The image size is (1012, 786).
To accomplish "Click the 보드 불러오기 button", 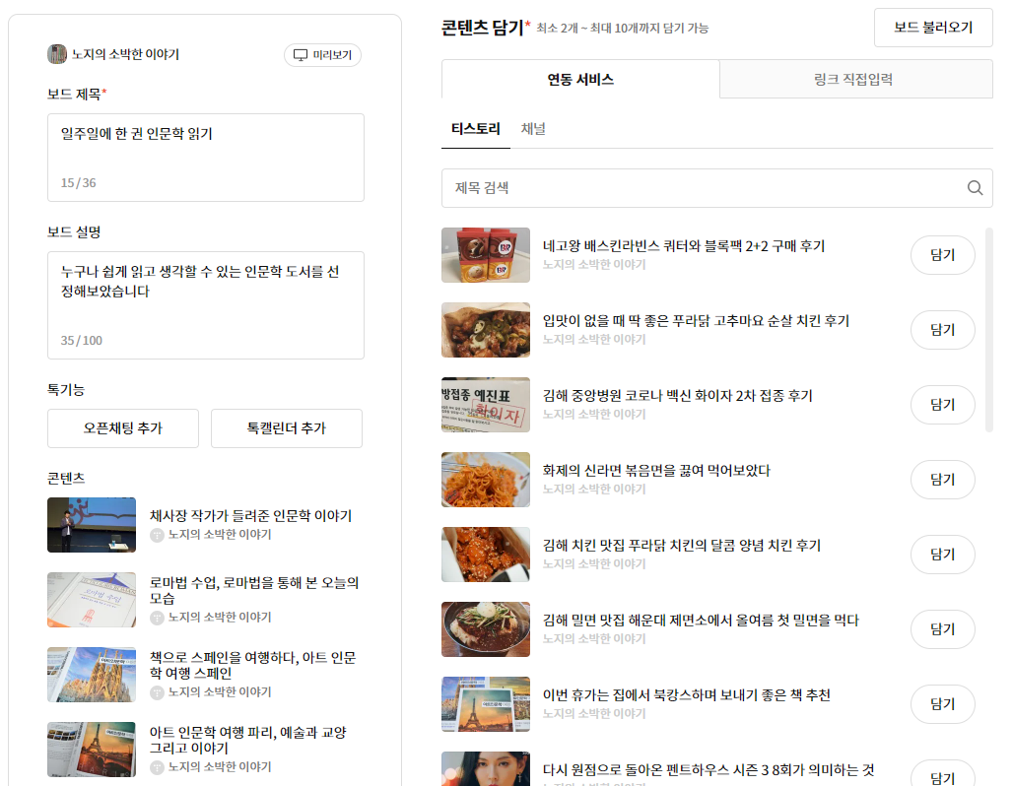I will 933,28.
